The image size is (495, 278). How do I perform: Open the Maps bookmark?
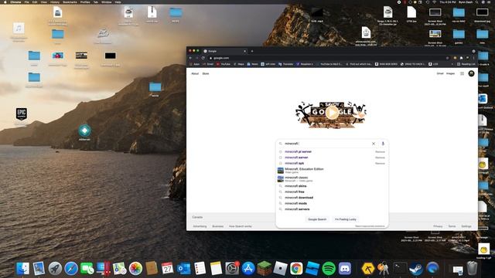[239, 64]
